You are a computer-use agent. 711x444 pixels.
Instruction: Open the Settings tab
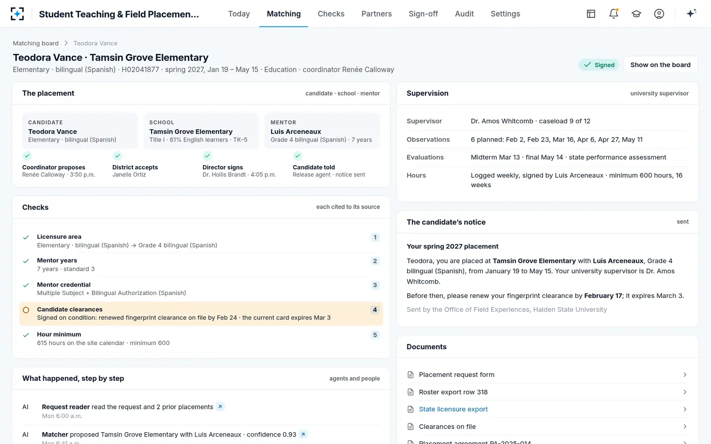(506, 14)
